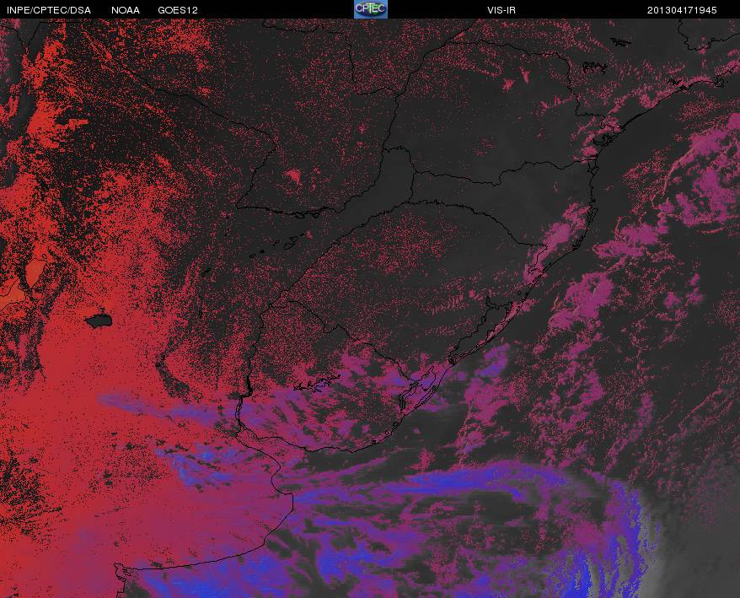Screen dimensions: 740x598
Task: Click the GOES12 satellite label
Action: pyautogui.click(x=178, y=10)
